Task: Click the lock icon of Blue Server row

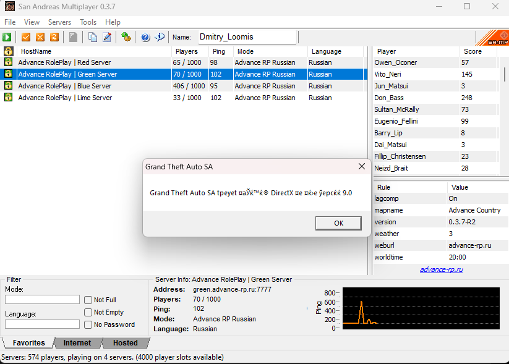Action: (x=8, y=86)
